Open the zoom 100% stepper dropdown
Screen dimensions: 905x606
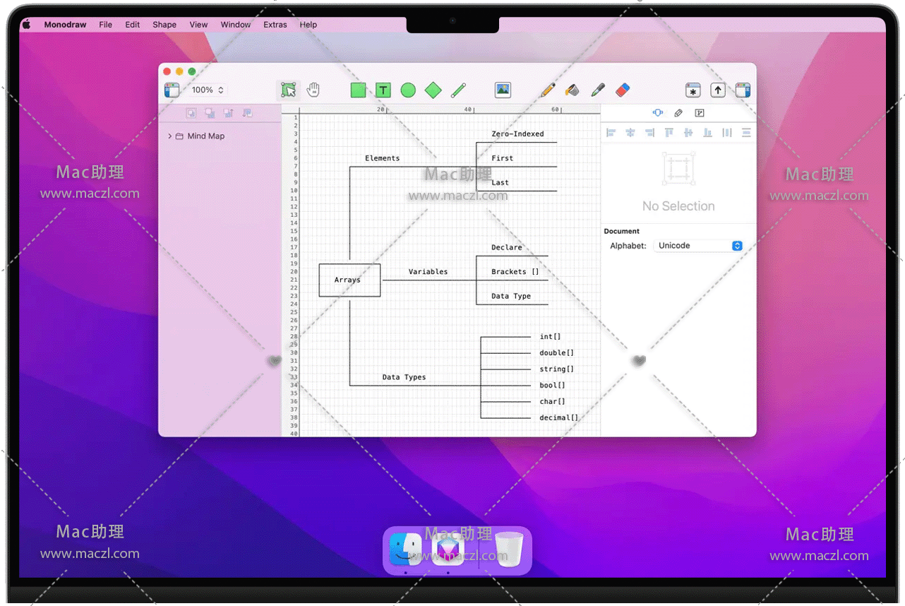coord(208,90)
